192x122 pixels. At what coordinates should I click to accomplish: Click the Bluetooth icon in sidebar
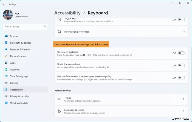coord(6,43)
